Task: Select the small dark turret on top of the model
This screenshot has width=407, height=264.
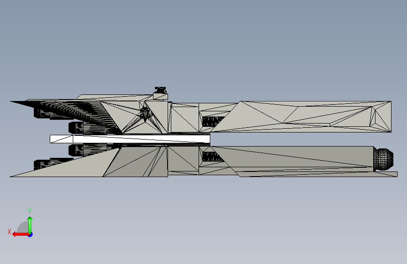Action: pos(161,90)
